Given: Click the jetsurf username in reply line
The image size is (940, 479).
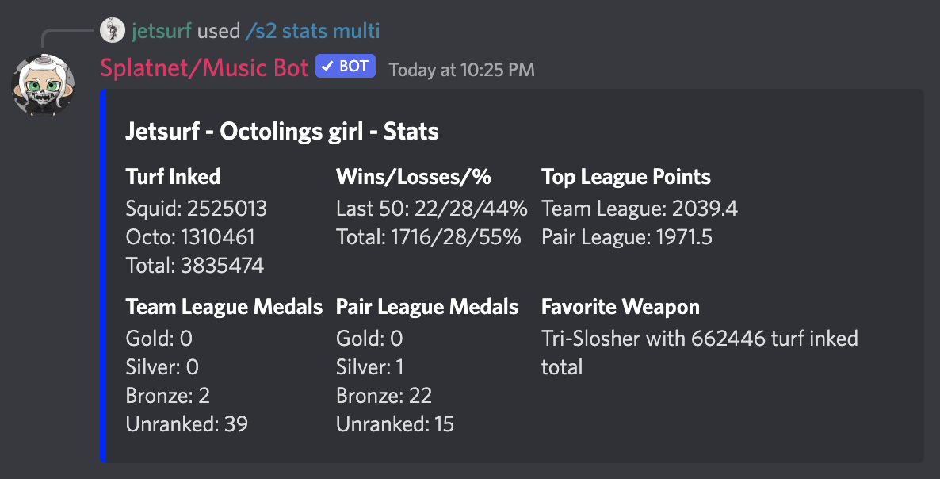Looking at the screenshot, I should 162,31.
